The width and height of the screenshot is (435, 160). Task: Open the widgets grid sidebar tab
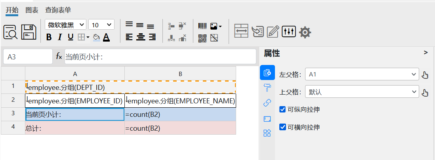267,133
